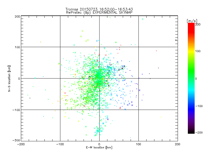Click the orange dot in the upper-left plot region
Viewport: 209px width, 157px height.
[41, 42]
